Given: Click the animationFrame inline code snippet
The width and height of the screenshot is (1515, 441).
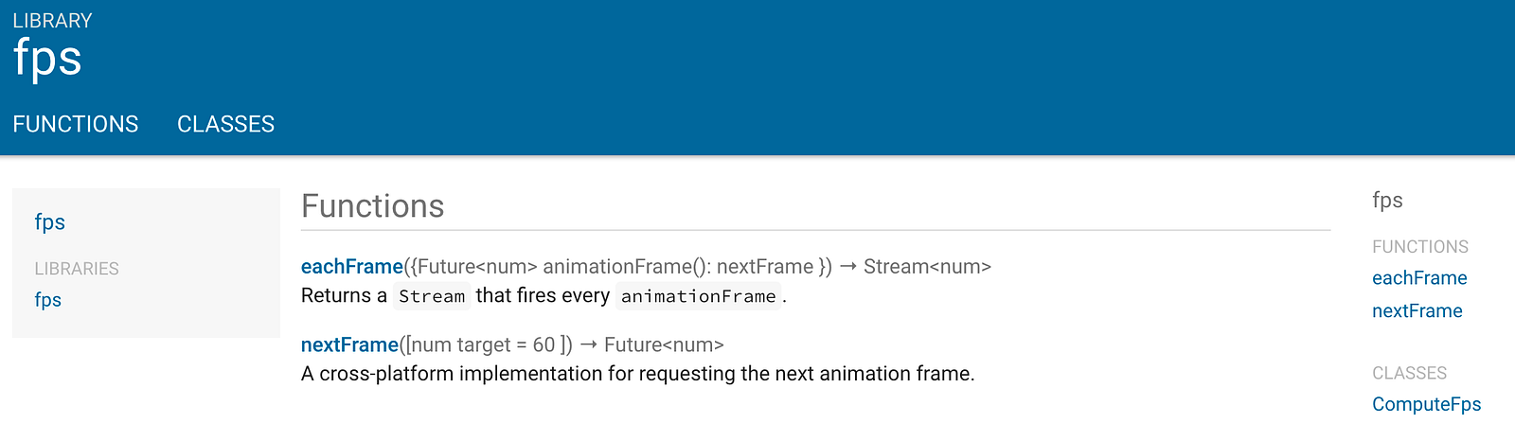Looking at the screenshot, I should pos(699,296).
